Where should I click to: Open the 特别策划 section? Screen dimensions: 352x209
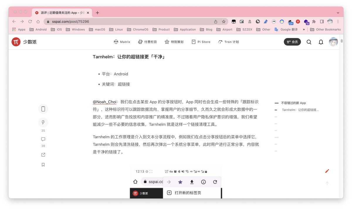coord(174,42)
